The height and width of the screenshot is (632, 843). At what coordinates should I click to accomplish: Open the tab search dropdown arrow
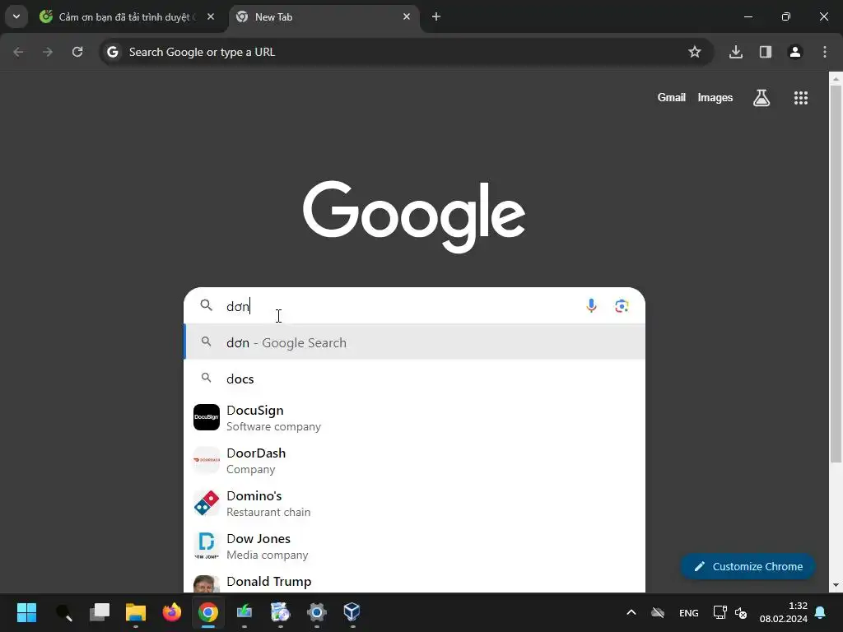click(x=16, y=16)
